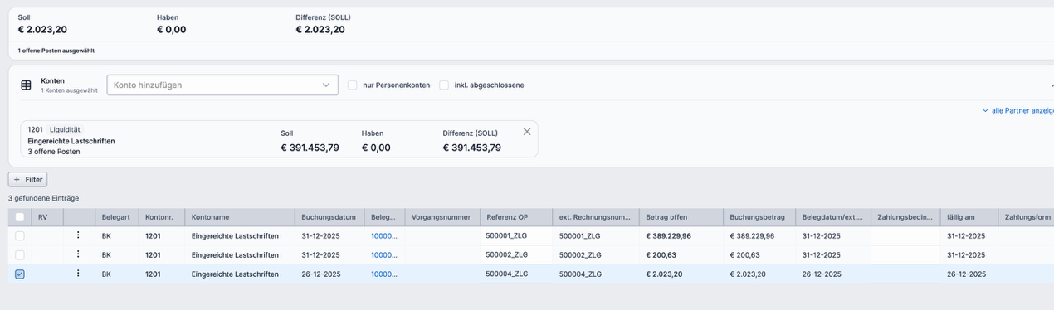
Task: Click the Zahlungsform column header
Action: [1026, 217]
